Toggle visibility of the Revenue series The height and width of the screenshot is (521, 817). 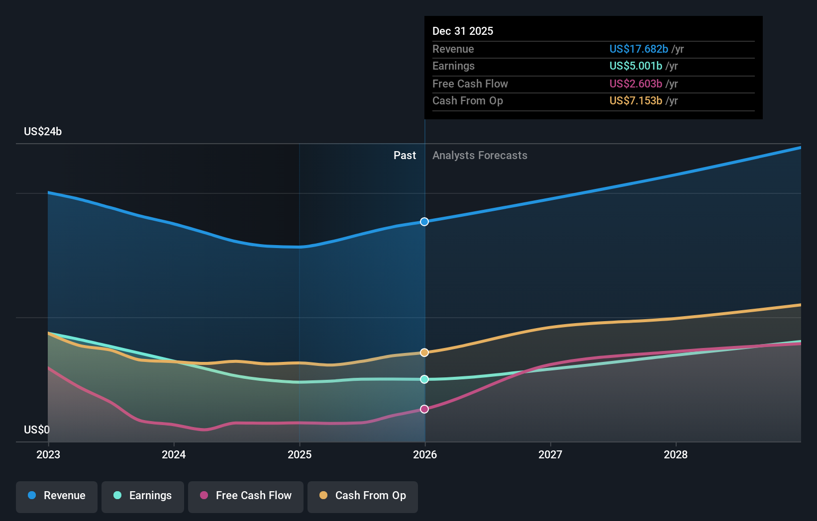tap(56, 496)
